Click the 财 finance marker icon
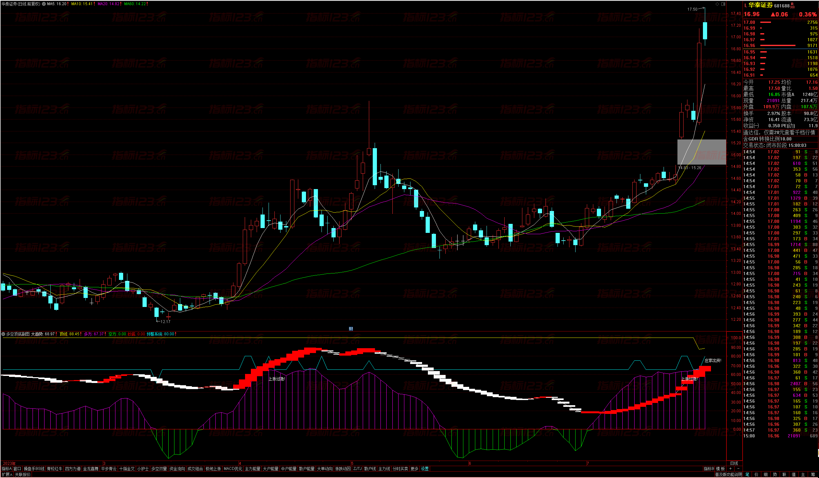This screenshot has height=478, width=819. (351, 329)
